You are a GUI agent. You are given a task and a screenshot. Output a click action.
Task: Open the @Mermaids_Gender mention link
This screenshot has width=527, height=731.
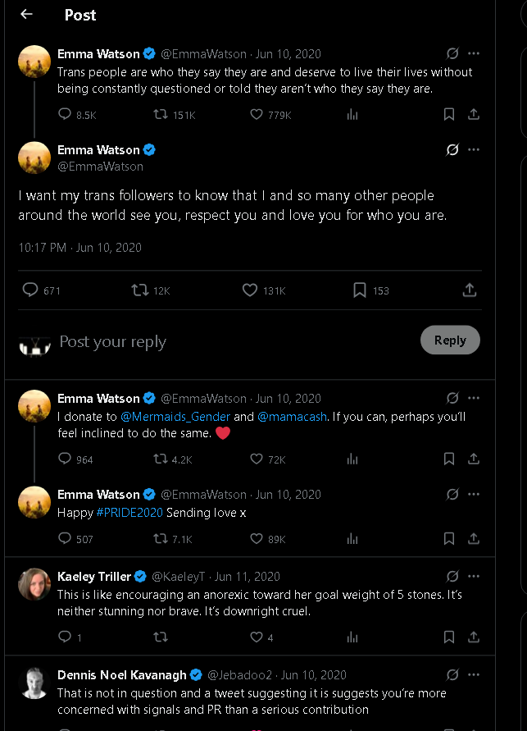coord(175,417)
